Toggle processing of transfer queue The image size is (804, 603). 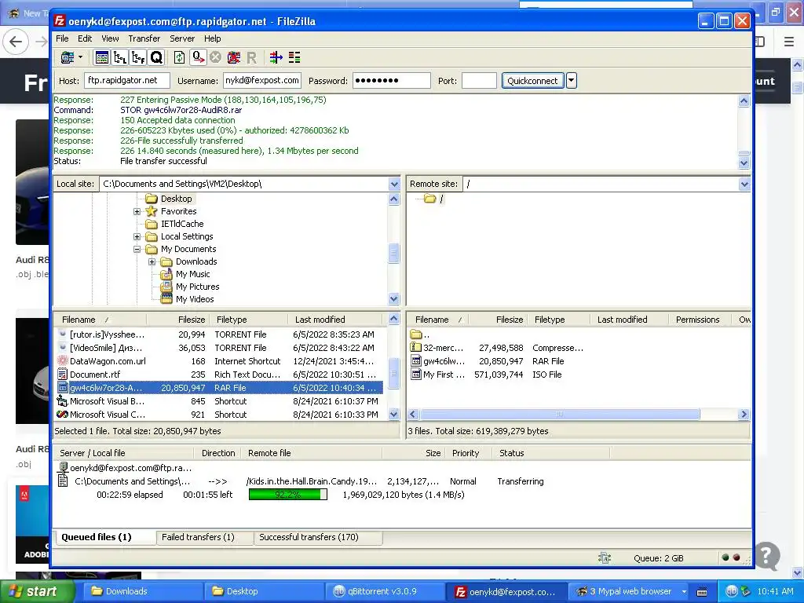coord(198,57)
